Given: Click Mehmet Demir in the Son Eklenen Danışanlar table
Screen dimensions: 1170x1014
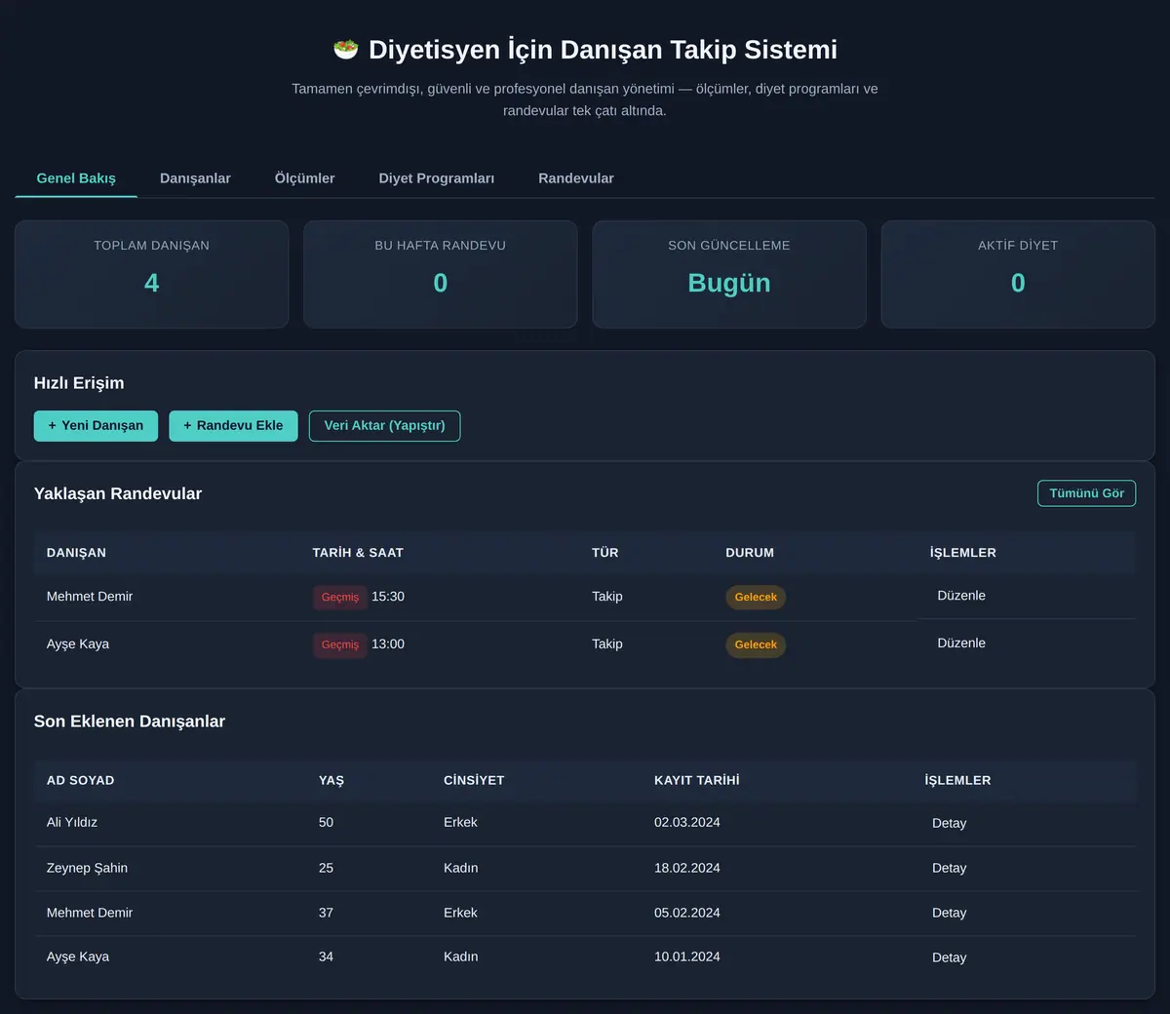Looking at the screenshot, I should tap(90, 913).
